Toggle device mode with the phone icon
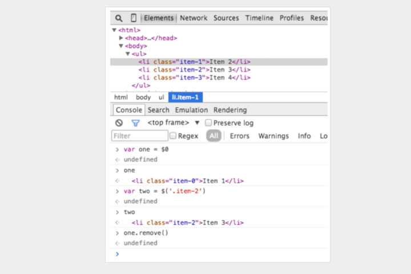The image size is (411, 274). (x=133, y=18)
